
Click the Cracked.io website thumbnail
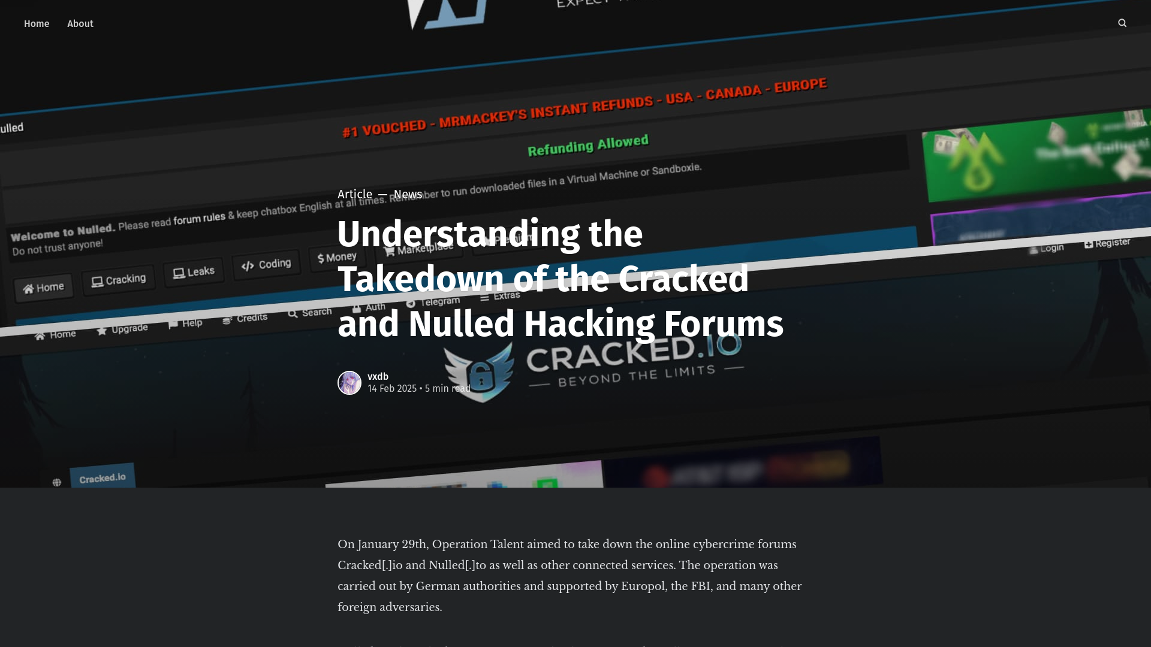(103, 476)
